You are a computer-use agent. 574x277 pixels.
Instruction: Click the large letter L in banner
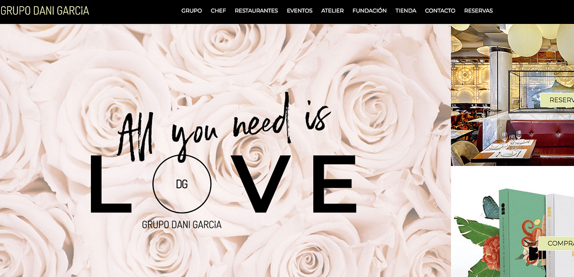click(109, 185)
